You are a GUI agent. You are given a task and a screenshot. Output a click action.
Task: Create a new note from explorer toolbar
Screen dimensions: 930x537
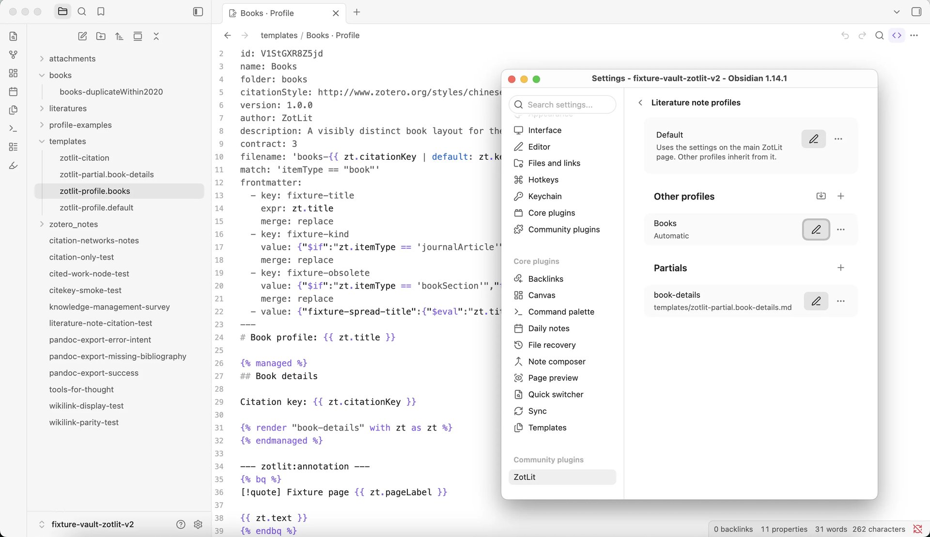coord(82,36)
